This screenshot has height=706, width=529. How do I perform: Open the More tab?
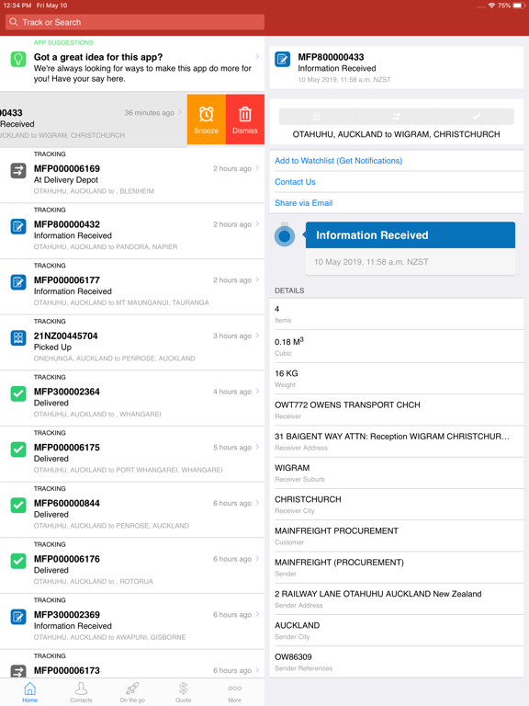234,692
